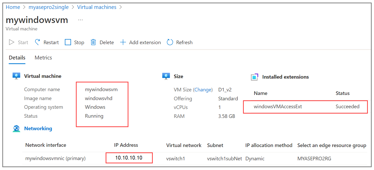Click the Add extension plus icon
This screenshot has height=170, width=374.
[123, 42]
